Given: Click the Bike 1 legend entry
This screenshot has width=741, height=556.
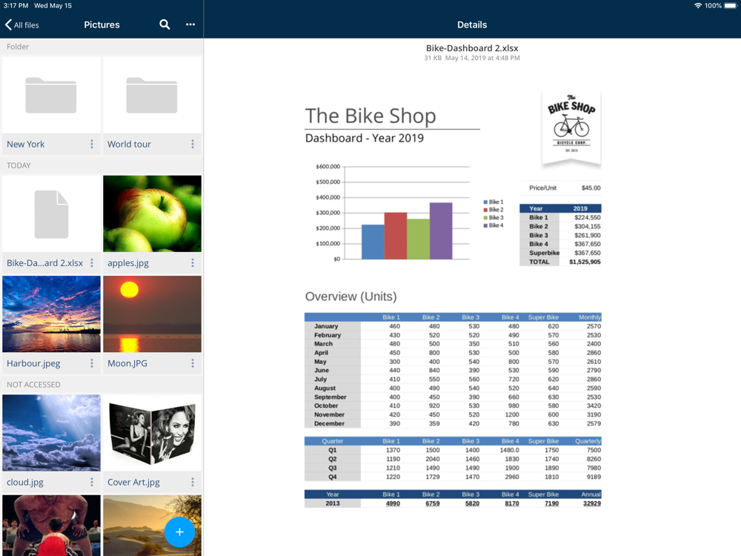Looking at the screenshot, I should [x=494, y=202].
